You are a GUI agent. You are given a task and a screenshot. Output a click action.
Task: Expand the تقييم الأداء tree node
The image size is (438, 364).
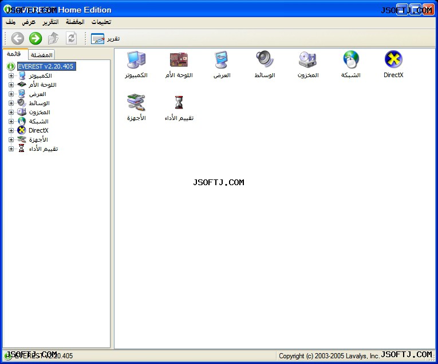pos(11,149)
